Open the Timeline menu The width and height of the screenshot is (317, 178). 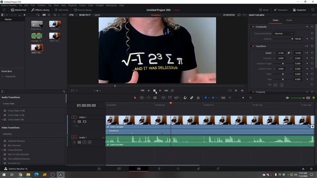point(41,5)
